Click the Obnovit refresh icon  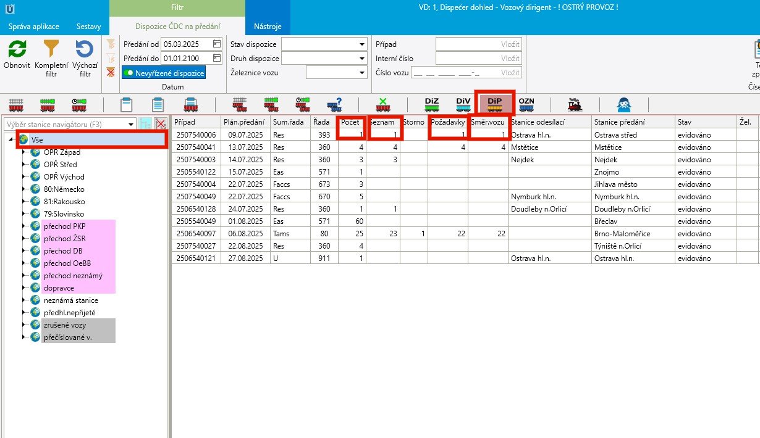[x=17, y=50]
